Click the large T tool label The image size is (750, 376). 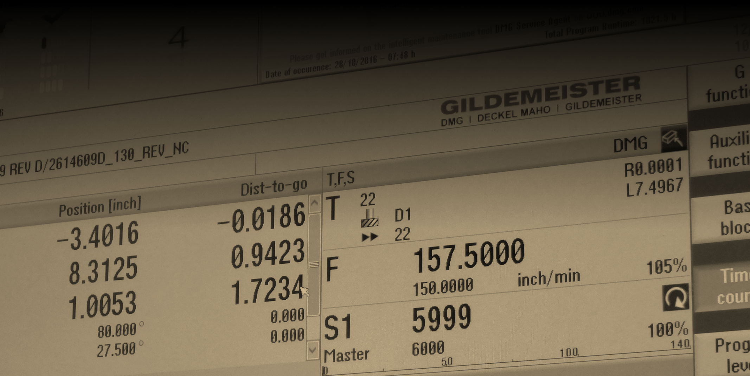333,209
